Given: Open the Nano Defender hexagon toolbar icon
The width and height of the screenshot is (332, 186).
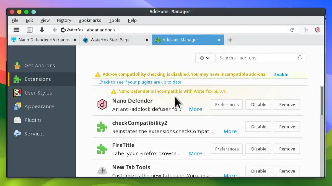Looking at the screenshot, I should 317,29.
